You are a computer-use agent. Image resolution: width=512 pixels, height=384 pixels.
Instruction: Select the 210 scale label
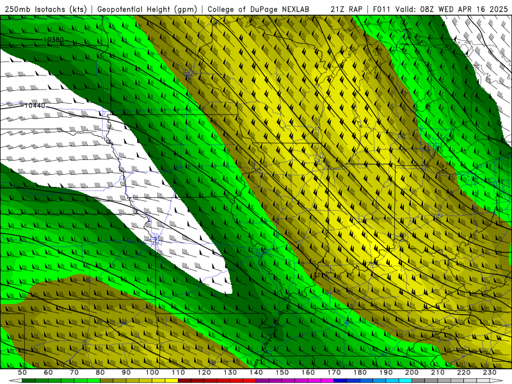click(x=438, y=372)
